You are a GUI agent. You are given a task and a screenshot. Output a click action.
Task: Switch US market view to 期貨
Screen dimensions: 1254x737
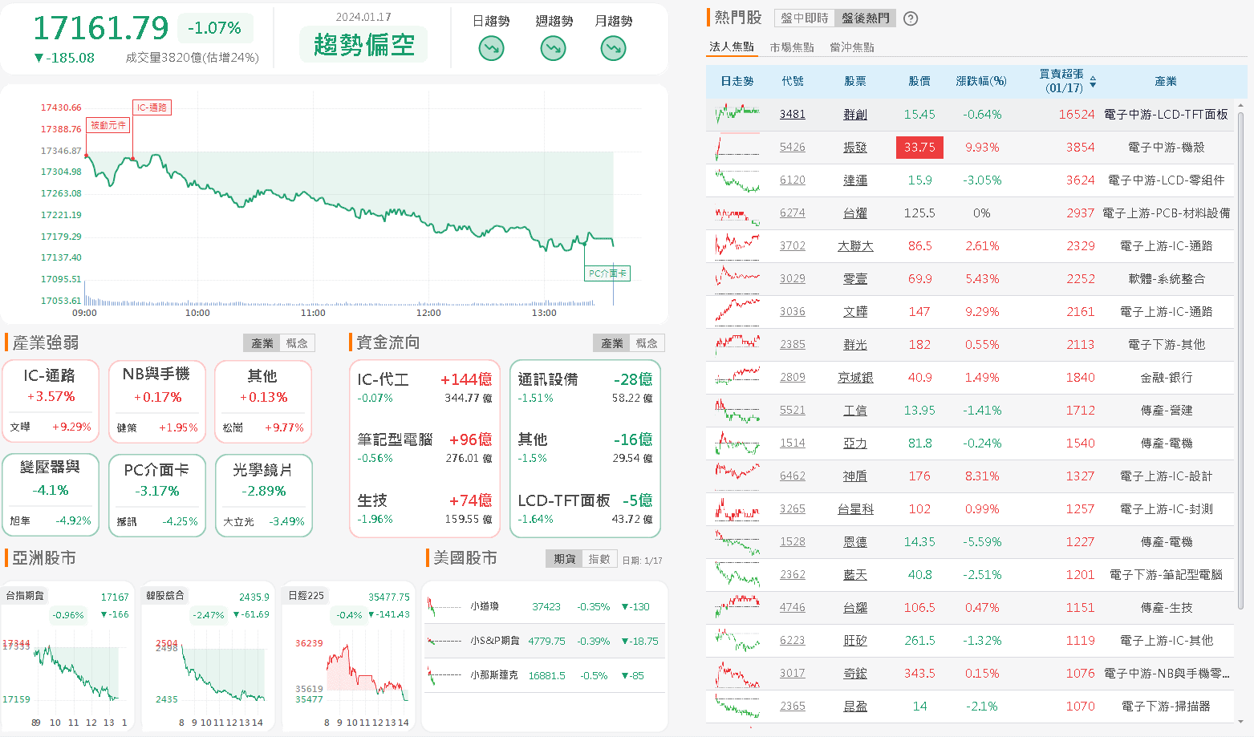click(564, 559)
